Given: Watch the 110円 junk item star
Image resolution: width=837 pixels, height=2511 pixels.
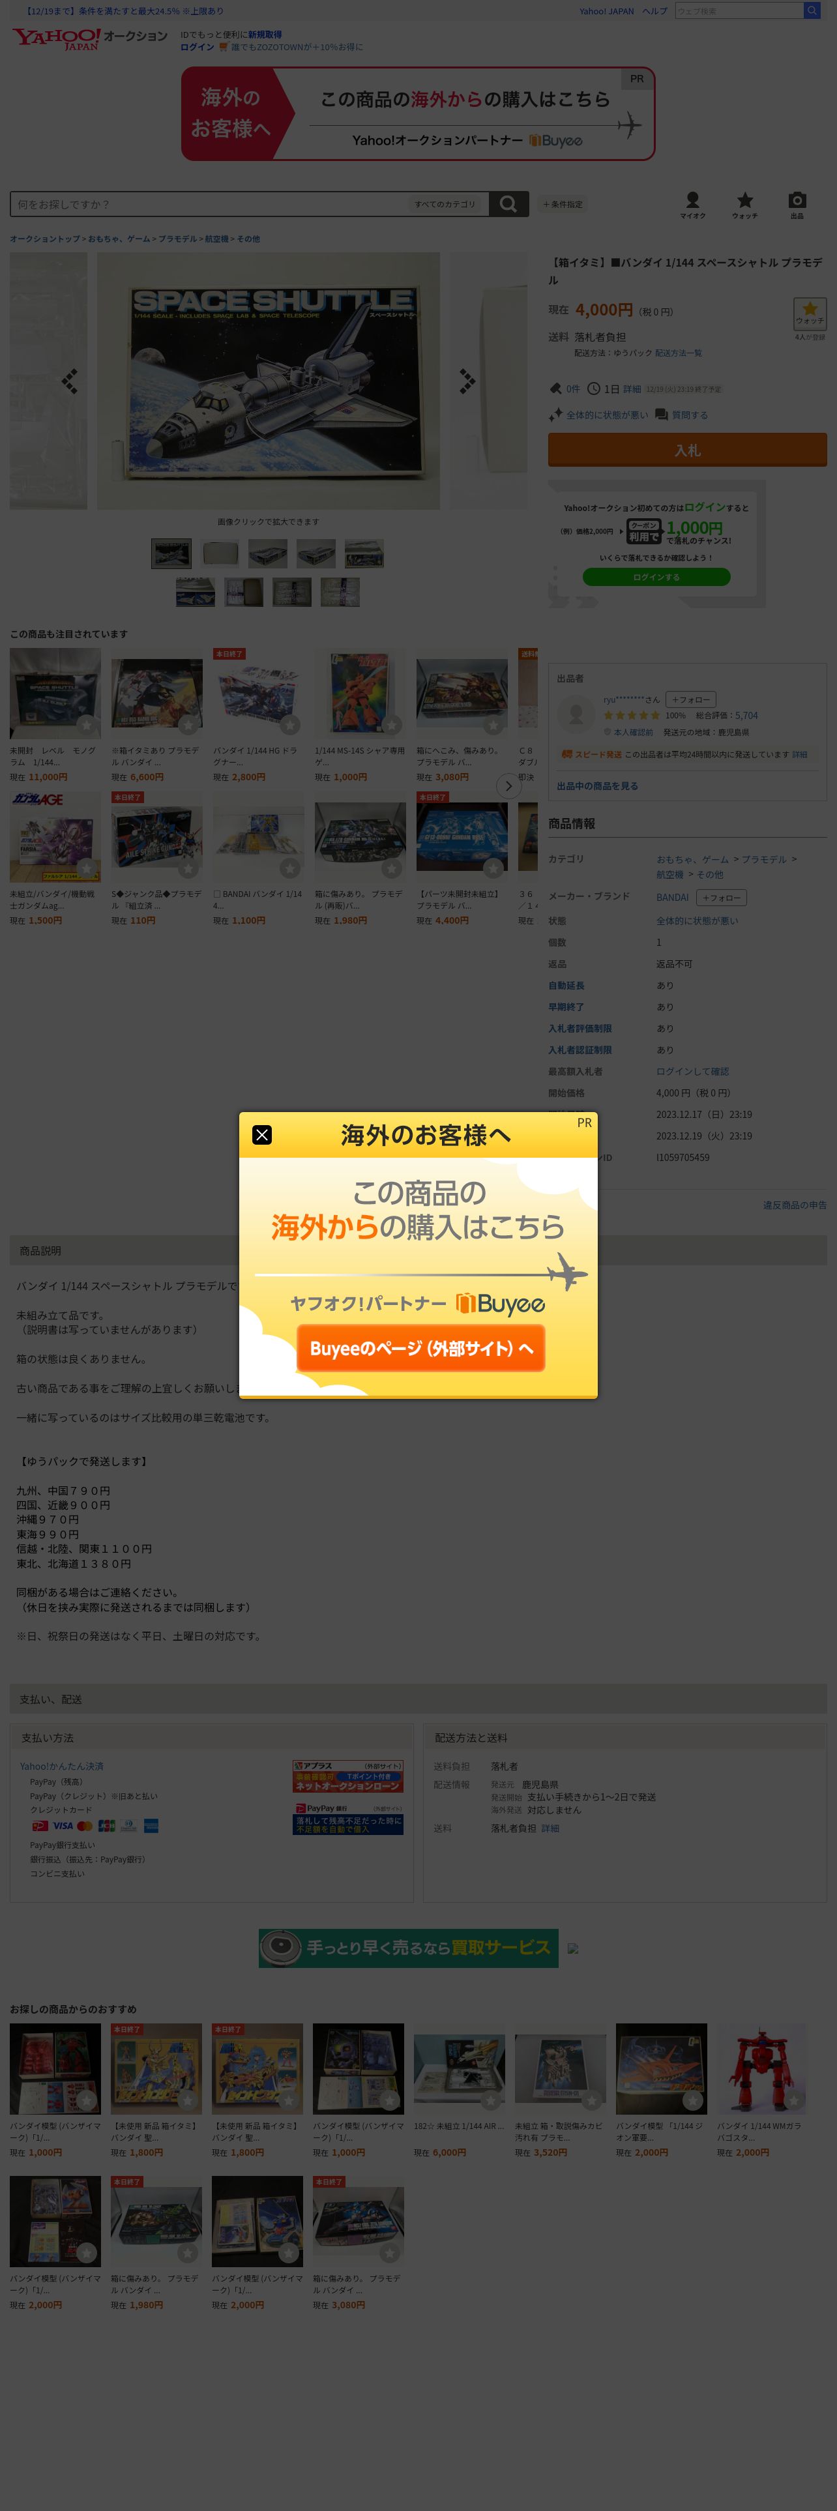Looking at the screenshot, I should [188, 868].
